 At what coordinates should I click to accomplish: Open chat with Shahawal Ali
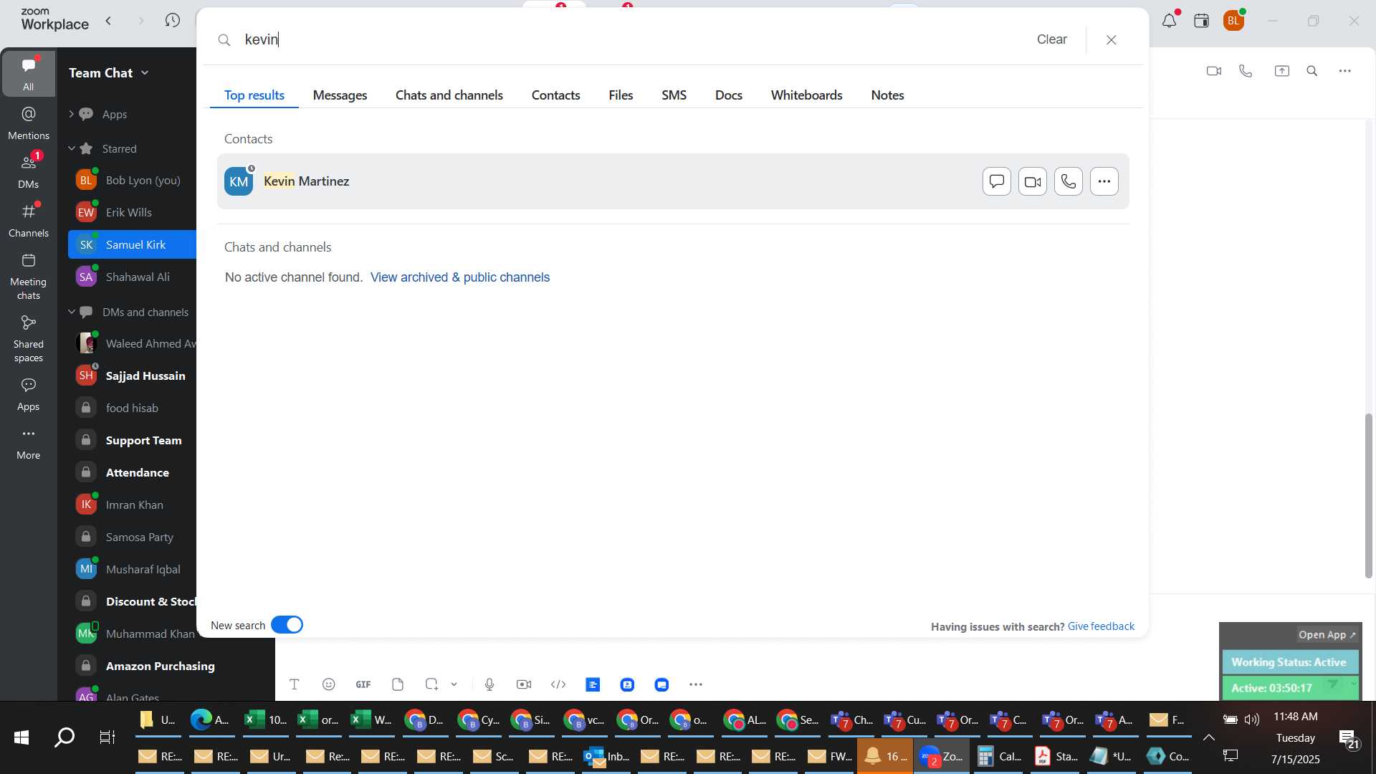133,277
